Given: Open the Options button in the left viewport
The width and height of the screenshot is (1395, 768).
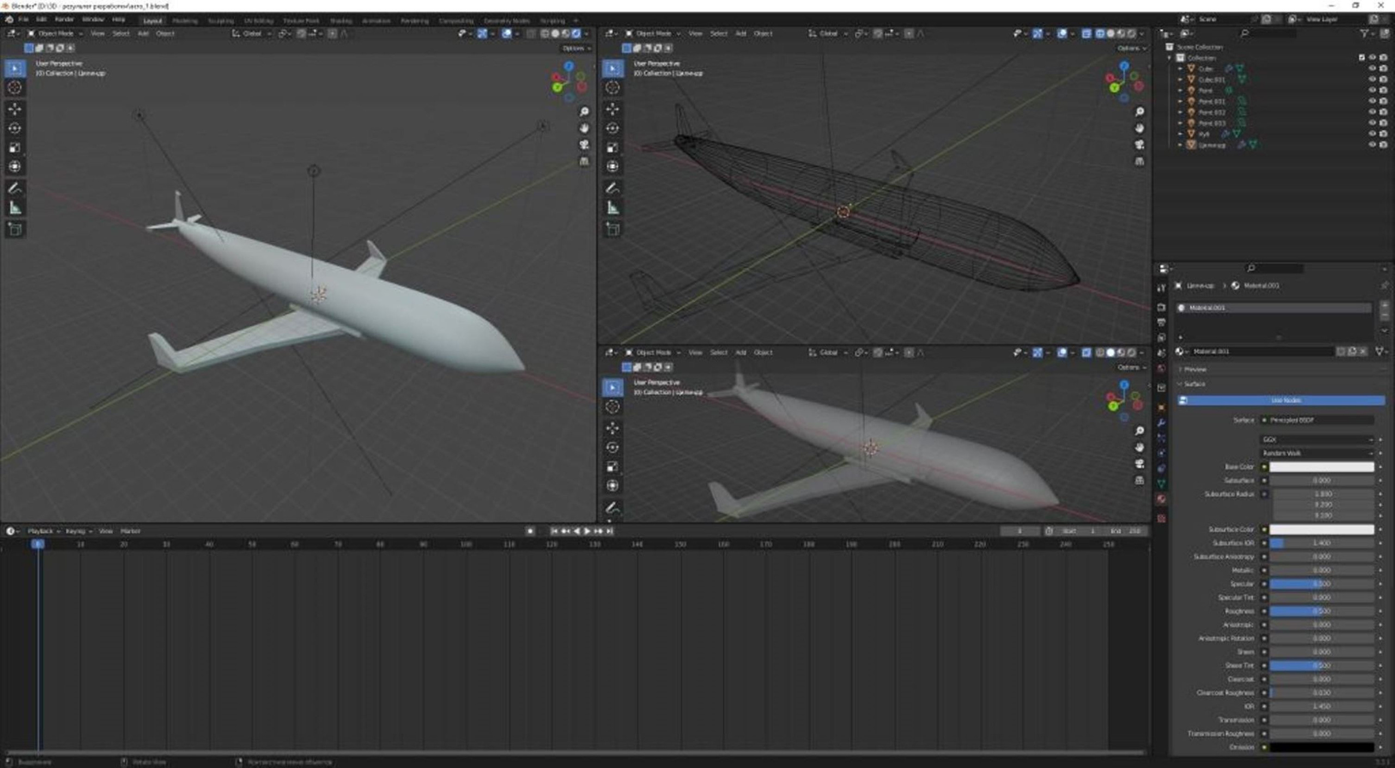Looking at the screenshot, I should [x=575, y=48].
